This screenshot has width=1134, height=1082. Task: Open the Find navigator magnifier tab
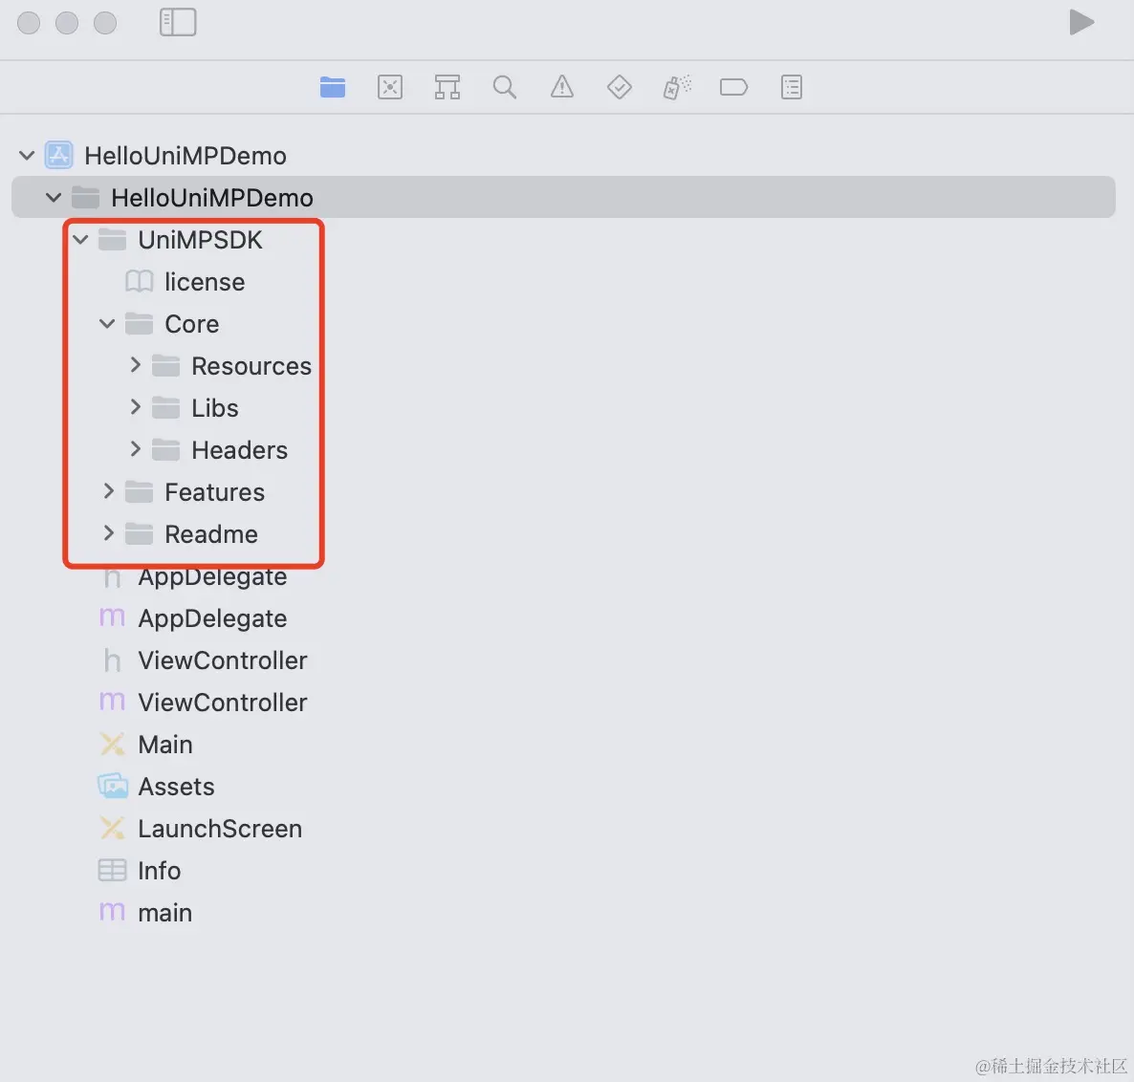505,87
